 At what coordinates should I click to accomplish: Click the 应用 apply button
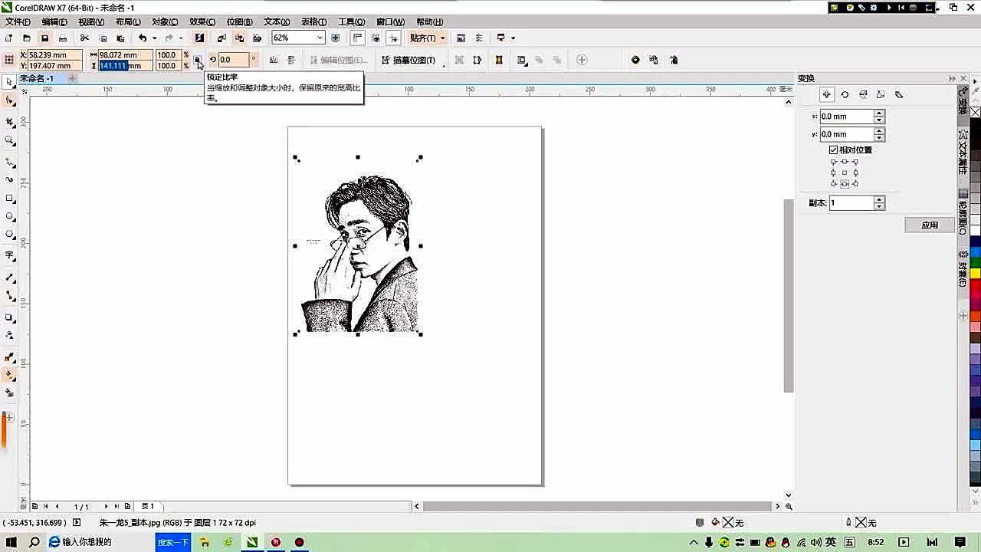[930, 225]
